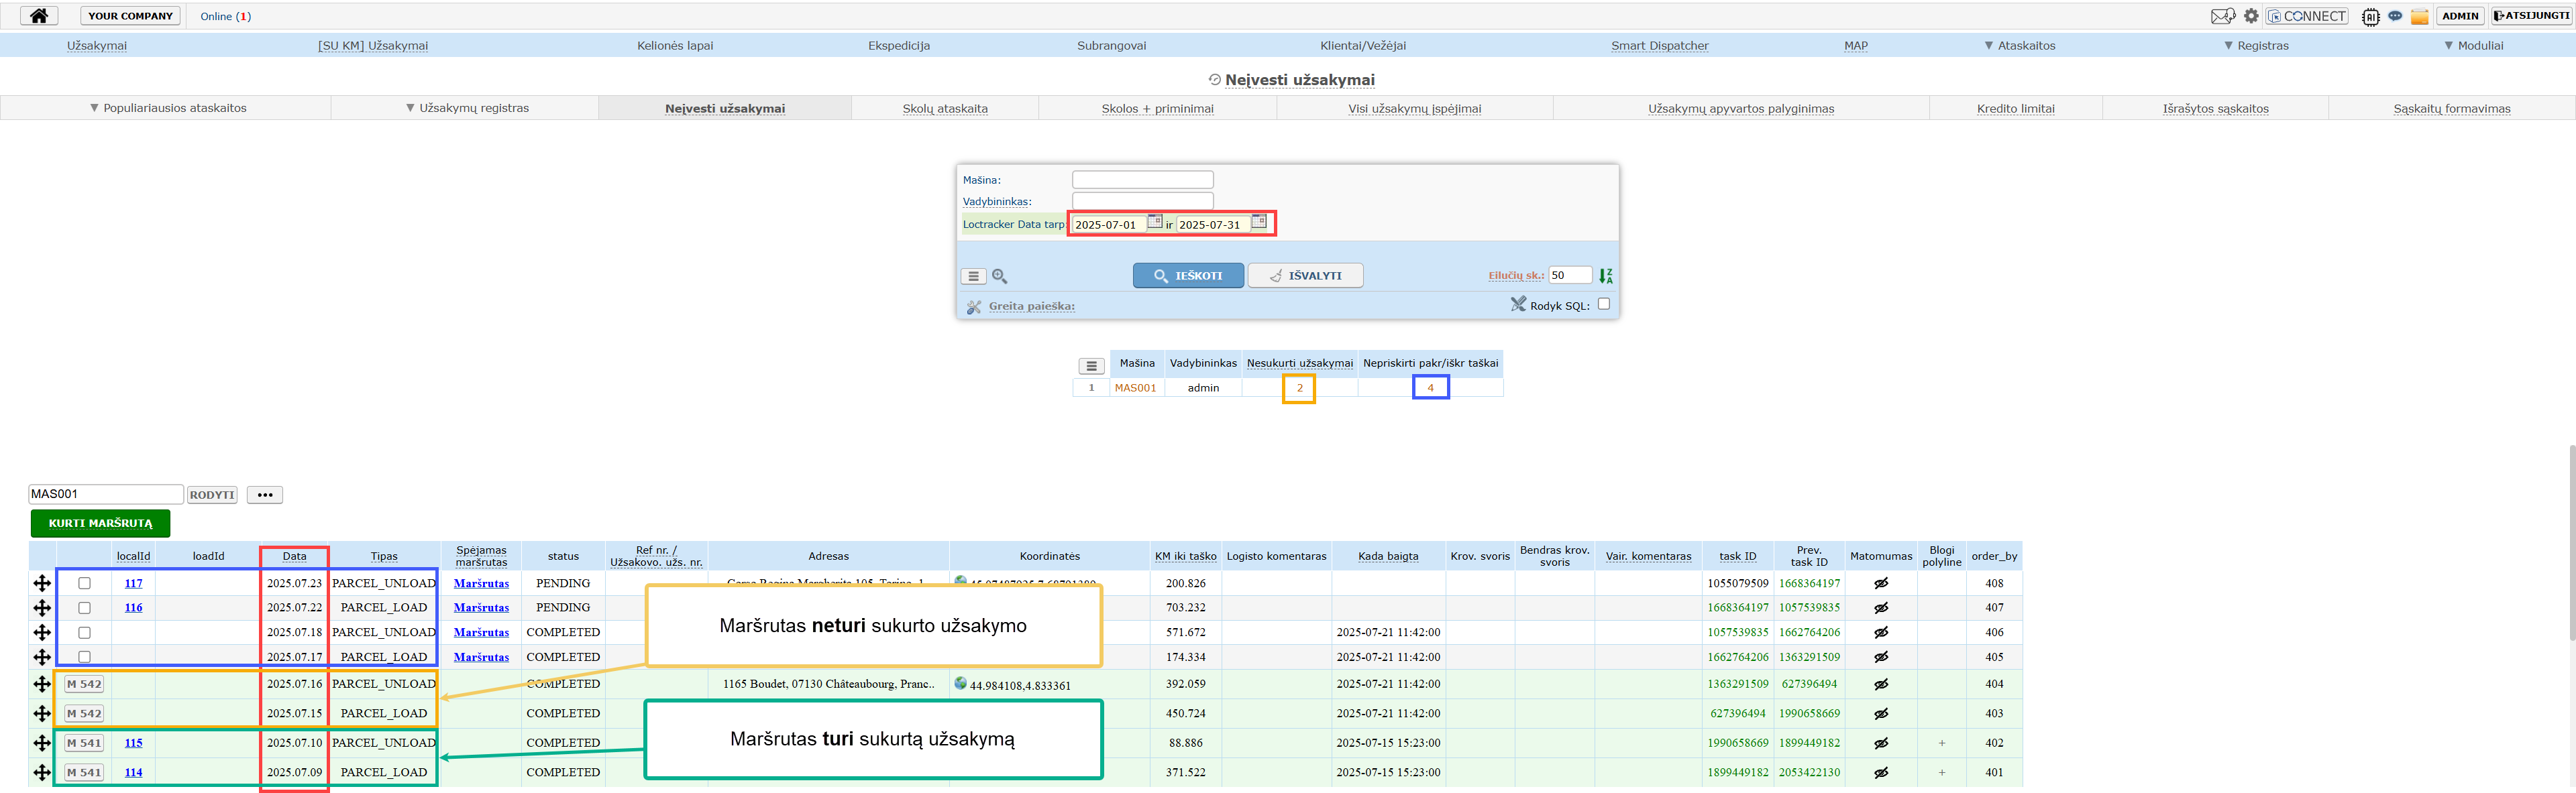
Task: Go to the home page icon
Action: [x=39, y=16]
